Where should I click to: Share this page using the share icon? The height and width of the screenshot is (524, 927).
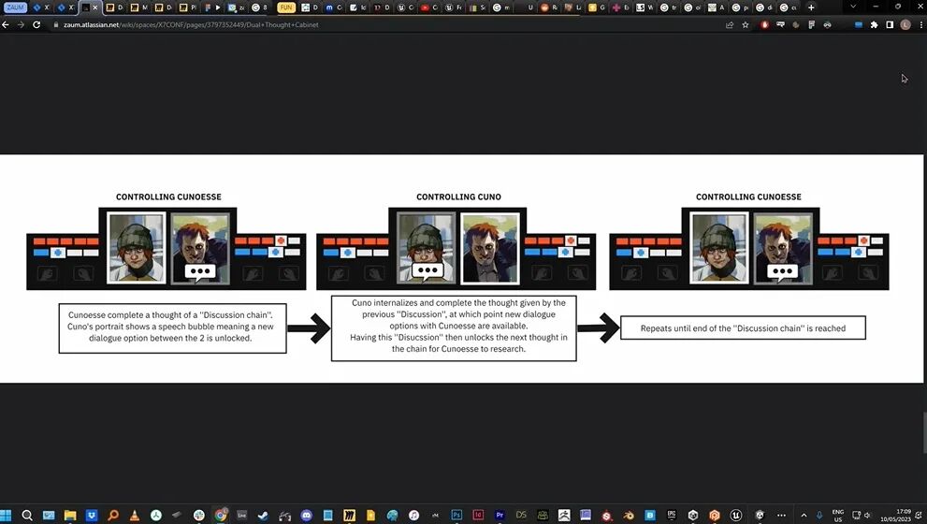click(x=730, y=25)
